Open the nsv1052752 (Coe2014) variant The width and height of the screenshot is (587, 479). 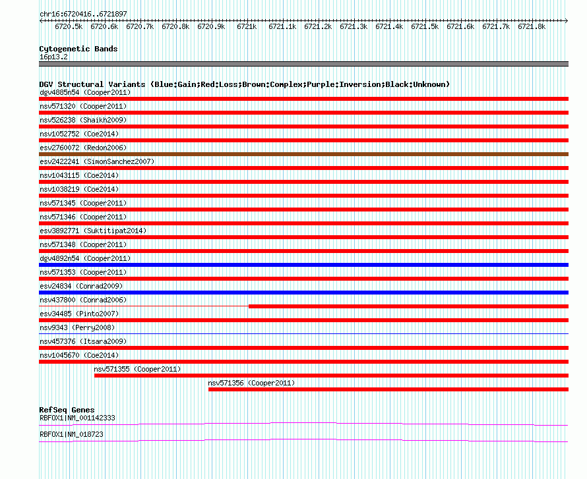click(x=79, y=134)
